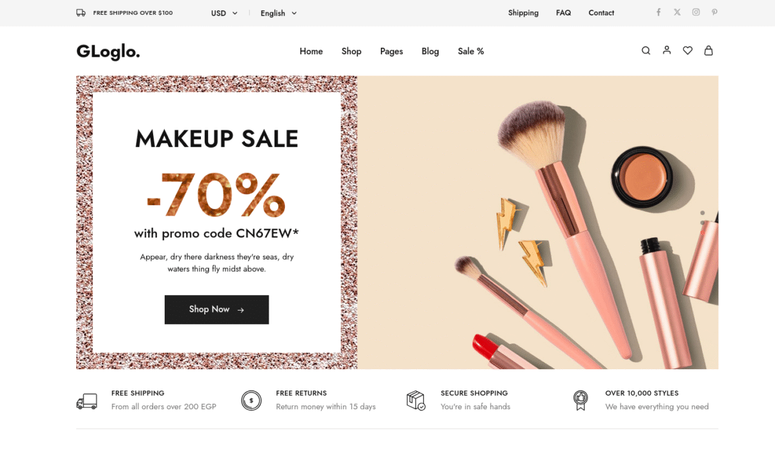775x468 pixels.
Task: Open the Blog menu item
Action: click(x=430, y=51)
